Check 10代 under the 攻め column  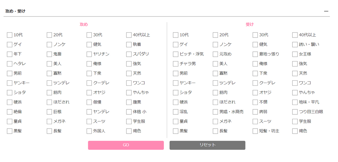click(9, 35)
